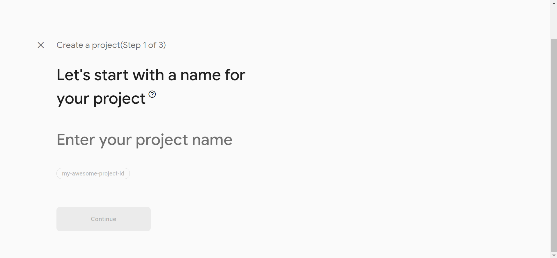Click the "your project" heading line
Viewport: 557px width, 258px height.
point(101,99)
